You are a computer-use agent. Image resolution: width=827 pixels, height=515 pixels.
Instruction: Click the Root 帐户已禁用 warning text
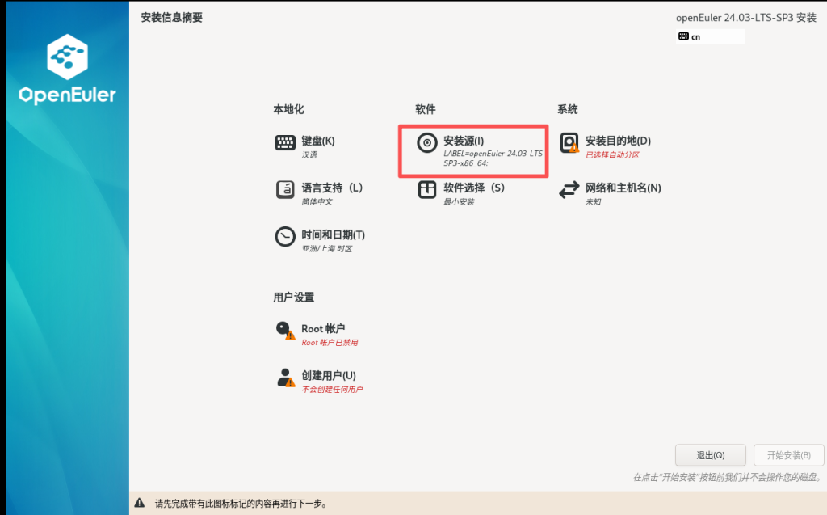(330, 342)
